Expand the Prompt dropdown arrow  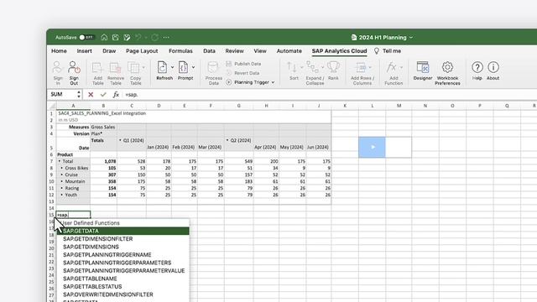coord(194,67)
